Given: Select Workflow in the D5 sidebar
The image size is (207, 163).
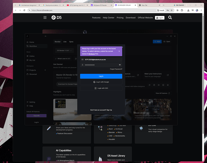Looking at the screenshot, I should click(x=37, y=46).
